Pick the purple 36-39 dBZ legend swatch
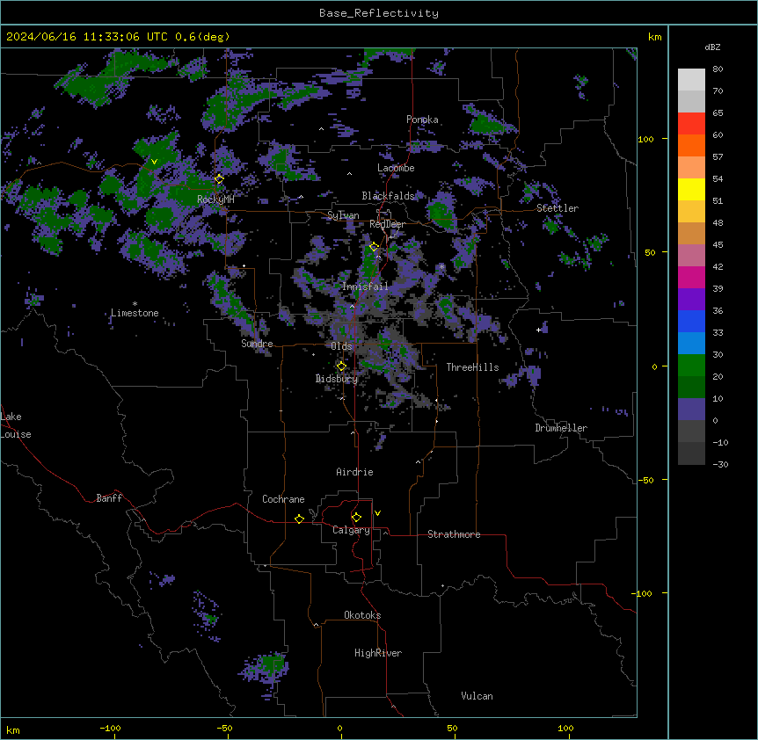Viewport: 758px width, 740px height. point(691,300)
